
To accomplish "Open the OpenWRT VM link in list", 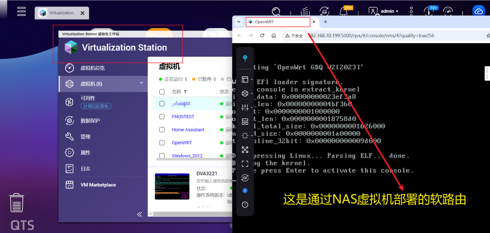I will [x=182, y=143].
